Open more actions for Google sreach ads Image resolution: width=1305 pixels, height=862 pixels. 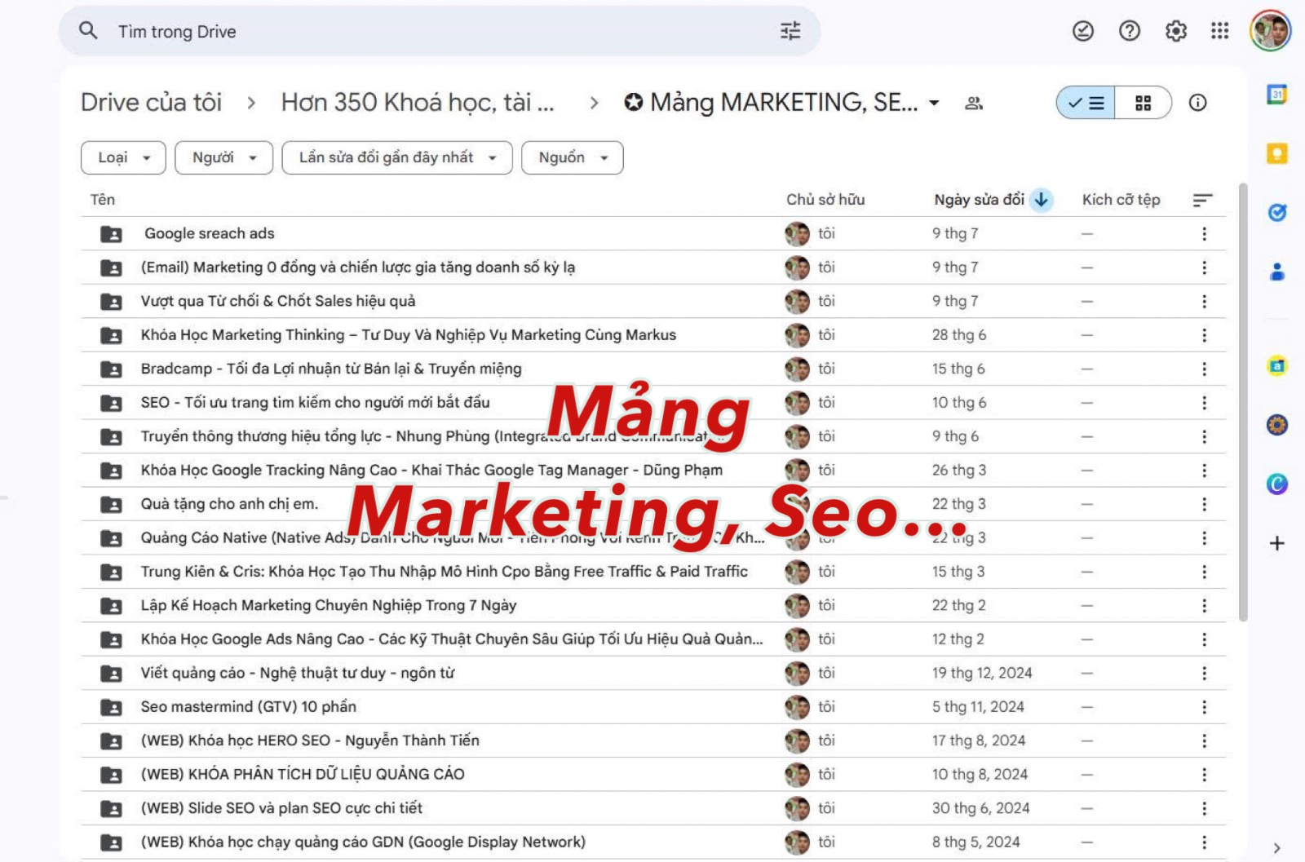coord(1204,234)
